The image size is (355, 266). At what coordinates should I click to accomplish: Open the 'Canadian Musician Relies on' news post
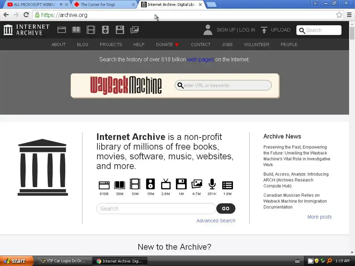(x=295, y=201)
